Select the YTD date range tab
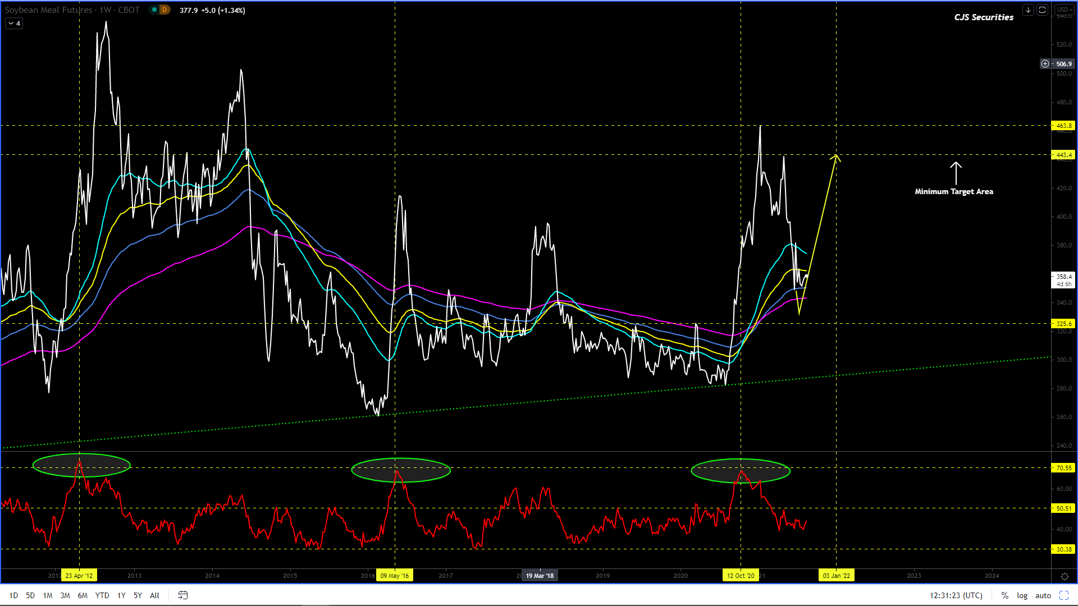 tap(102, 595)
